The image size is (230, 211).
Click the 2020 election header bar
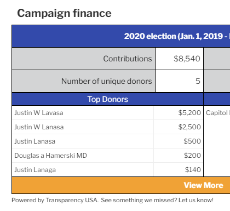(121, 36)
